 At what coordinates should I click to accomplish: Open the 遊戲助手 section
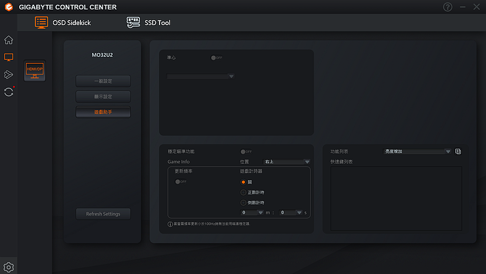[x=103, y=112]
